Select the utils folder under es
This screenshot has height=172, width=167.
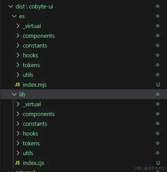[x=28, y=75]
